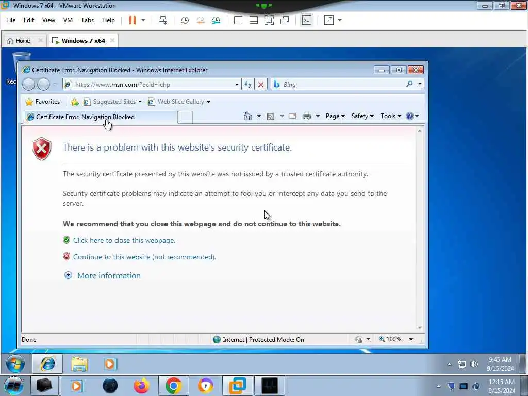
Task: Click the IE Feeds icon
Action: click(270, 116)
